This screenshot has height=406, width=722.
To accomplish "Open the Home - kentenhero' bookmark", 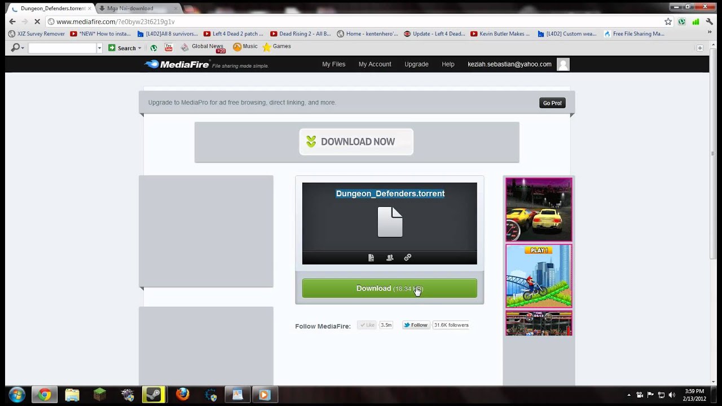I will click(x=367, y=34).
